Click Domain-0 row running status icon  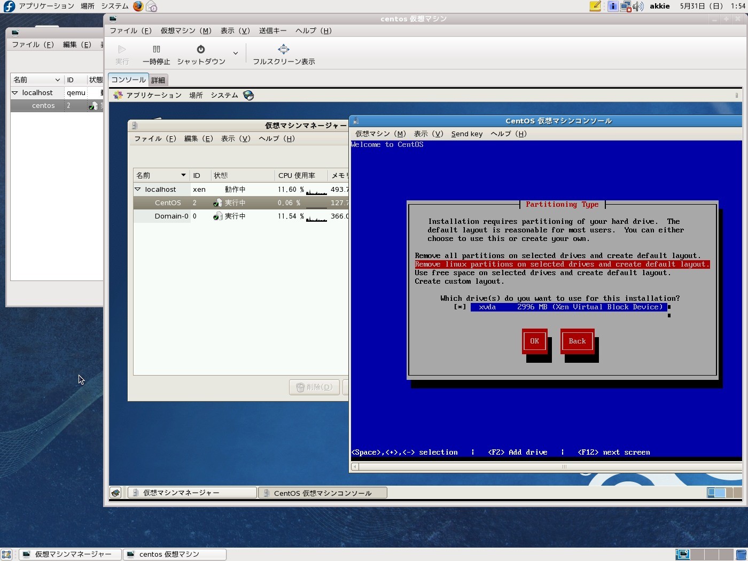coord(217,216)
